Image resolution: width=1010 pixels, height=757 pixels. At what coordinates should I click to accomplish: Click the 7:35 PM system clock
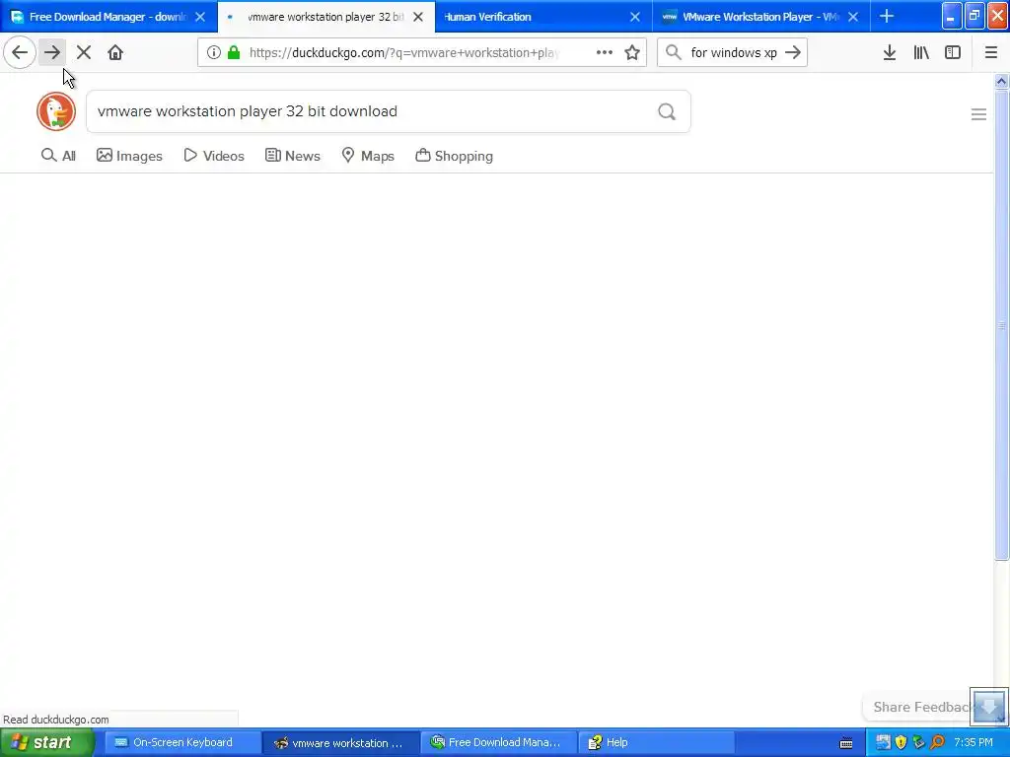[974, 743]
